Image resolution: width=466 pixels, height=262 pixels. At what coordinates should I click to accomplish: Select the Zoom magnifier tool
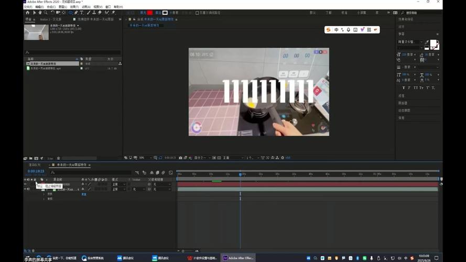click(46, 13)
